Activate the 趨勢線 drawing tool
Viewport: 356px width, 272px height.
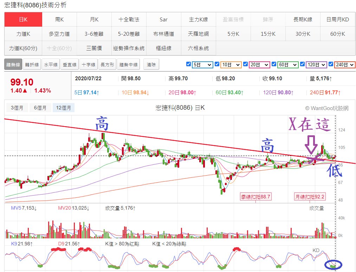[13, 65]
